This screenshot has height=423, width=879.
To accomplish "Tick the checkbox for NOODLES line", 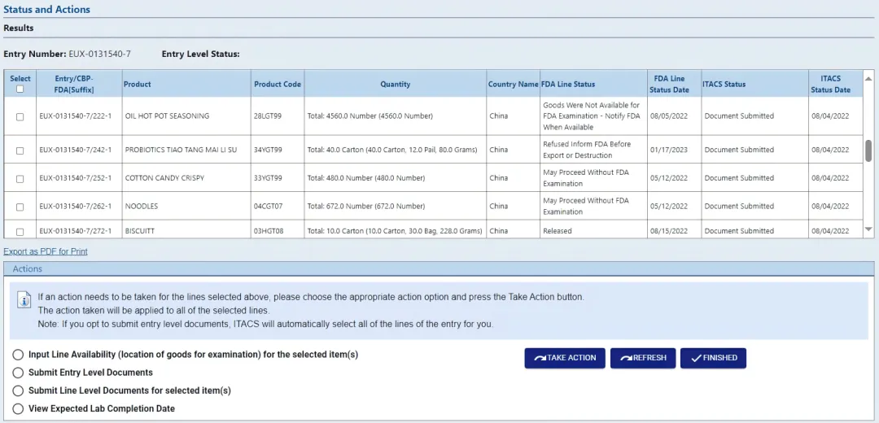I will click(20, 207).
